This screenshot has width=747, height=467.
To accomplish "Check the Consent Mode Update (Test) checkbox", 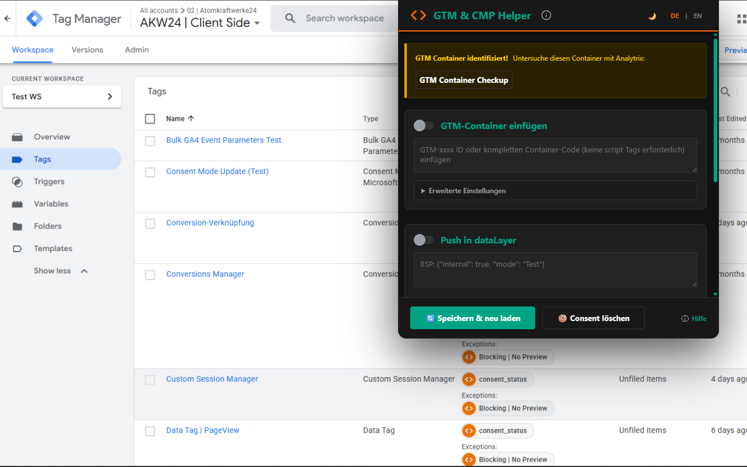I will click(x=150, y=172).
